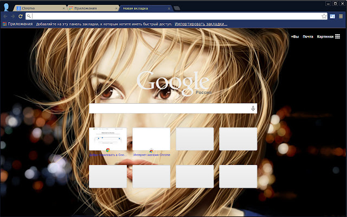Screen dimensions: 347x217
Task: Switch to the Chrome tab
Action: tap(40, 8)
